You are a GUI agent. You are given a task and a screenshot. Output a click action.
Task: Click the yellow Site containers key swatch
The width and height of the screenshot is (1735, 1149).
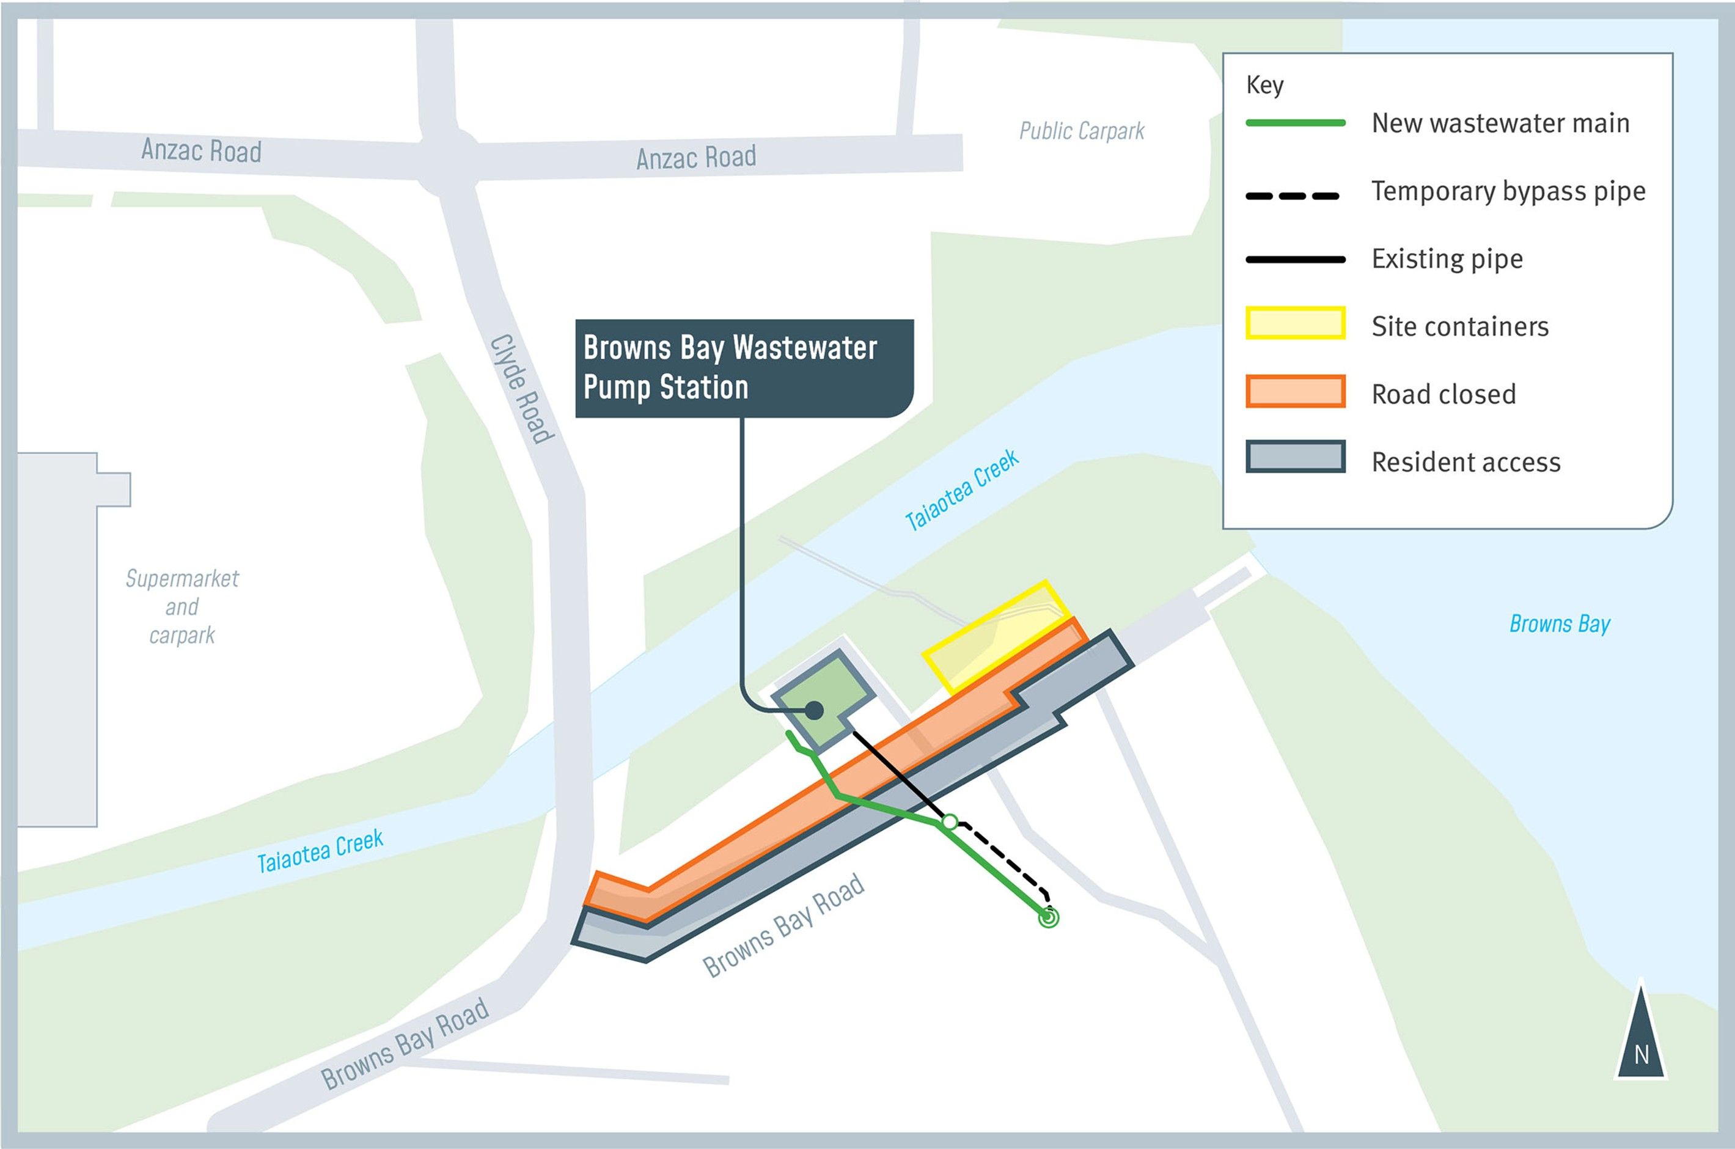click(x=1296, y=323)
